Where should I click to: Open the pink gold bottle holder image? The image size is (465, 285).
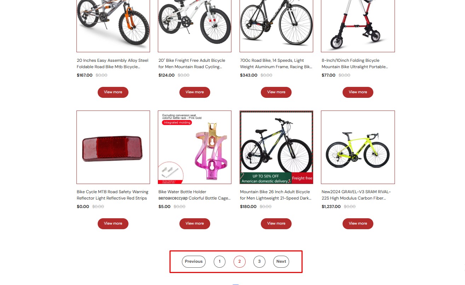click(195, 147)
